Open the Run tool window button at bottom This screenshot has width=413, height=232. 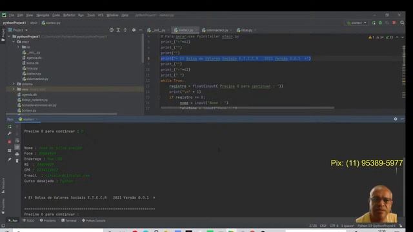[x=13, y=220]
